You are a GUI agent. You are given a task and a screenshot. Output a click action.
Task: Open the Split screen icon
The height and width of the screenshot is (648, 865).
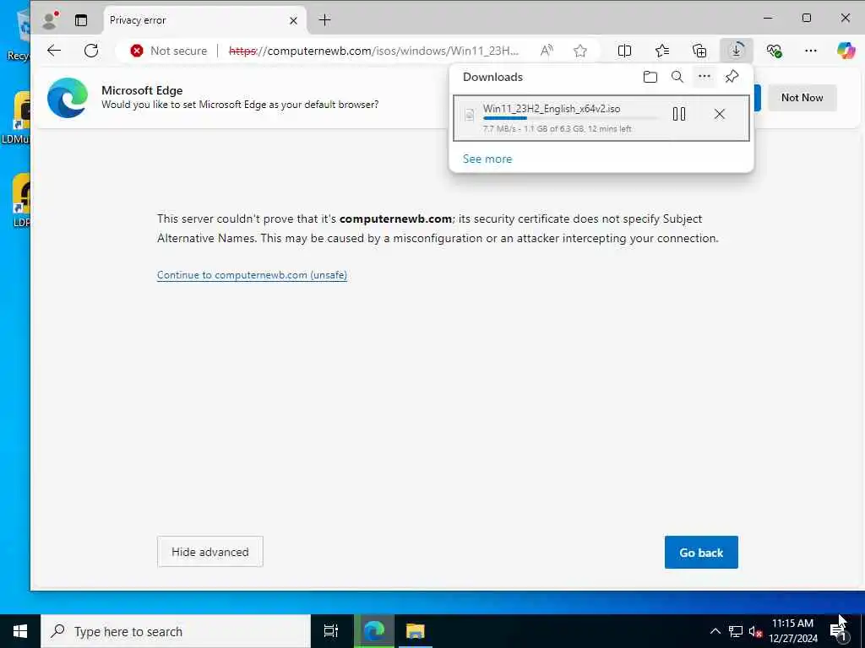(624, 51)
